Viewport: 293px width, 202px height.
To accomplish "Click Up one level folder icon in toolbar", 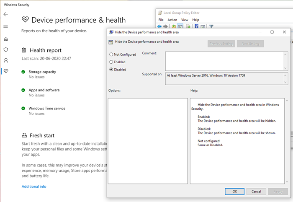I will 174,26.
